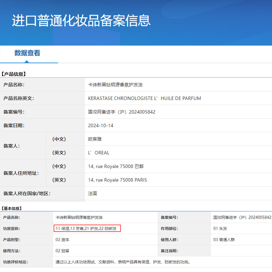Click the 使用方法 value 02 驻留
Viewport: 272px width, 272px height.
point(62,251)
